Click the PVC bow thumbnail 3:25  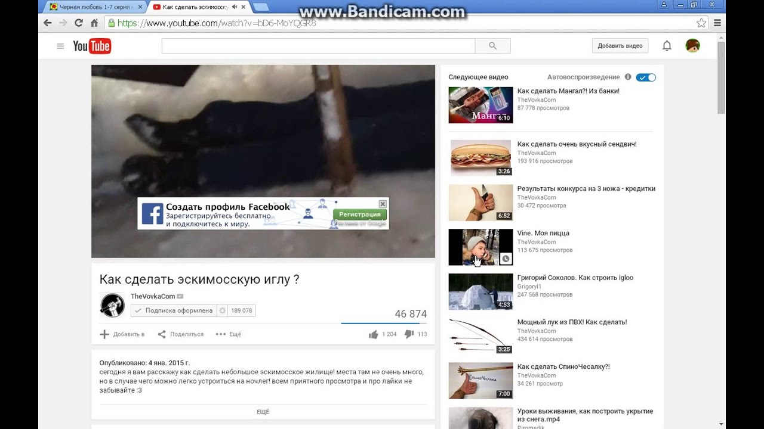tap(480, 336)
